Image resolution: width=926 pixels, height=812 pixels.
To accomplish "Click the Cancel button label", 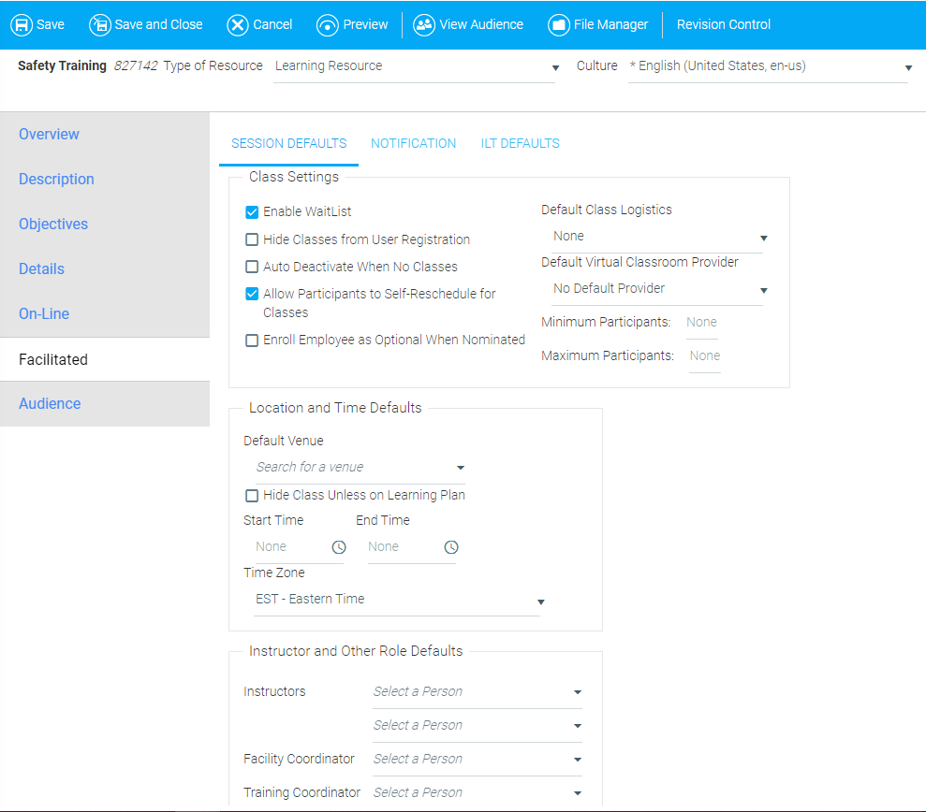I will (272, 24).
